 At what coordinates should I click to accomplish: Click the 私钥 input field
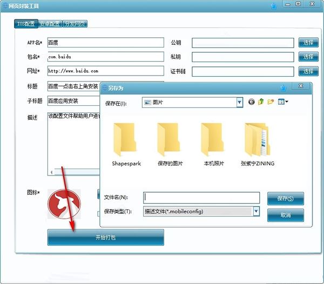243,57
